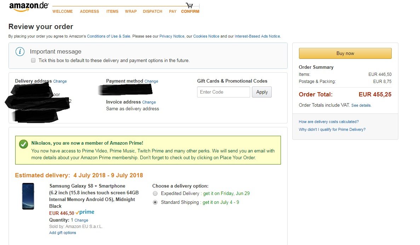Image resolution: width=420 pixels, height=245 pixels.
Task: Select Expedited Delivery option
Action: (x=155, y=194)
